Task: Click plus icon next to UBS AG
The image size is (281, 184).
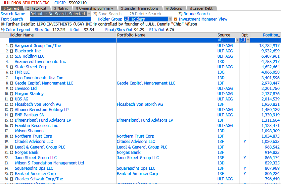Action: (12, 99)
